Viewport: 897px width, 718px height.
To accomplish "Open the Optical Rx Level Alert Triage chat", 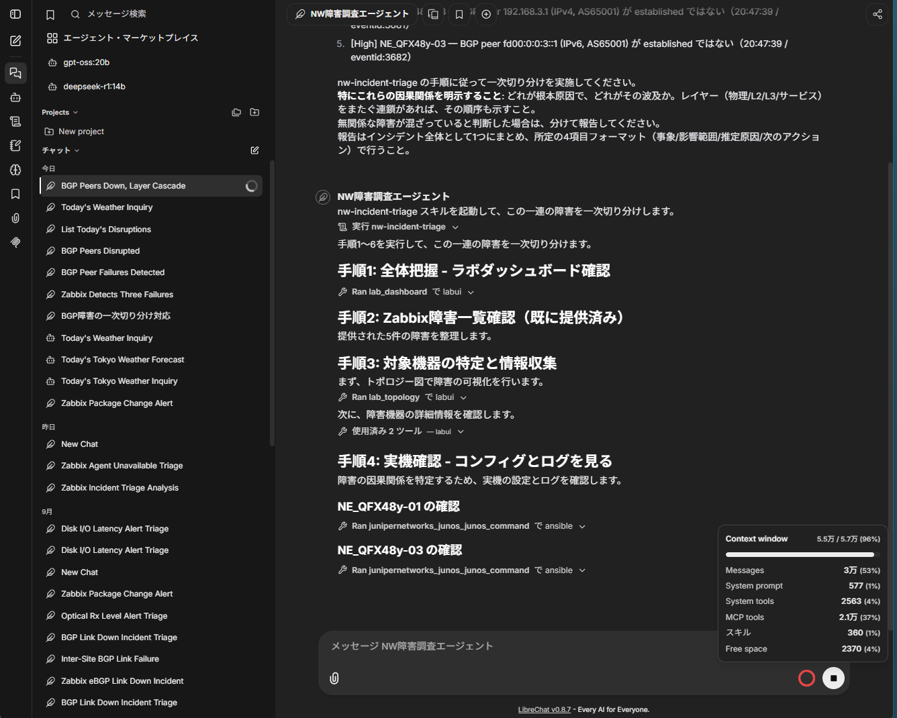I will coord(150,616).
